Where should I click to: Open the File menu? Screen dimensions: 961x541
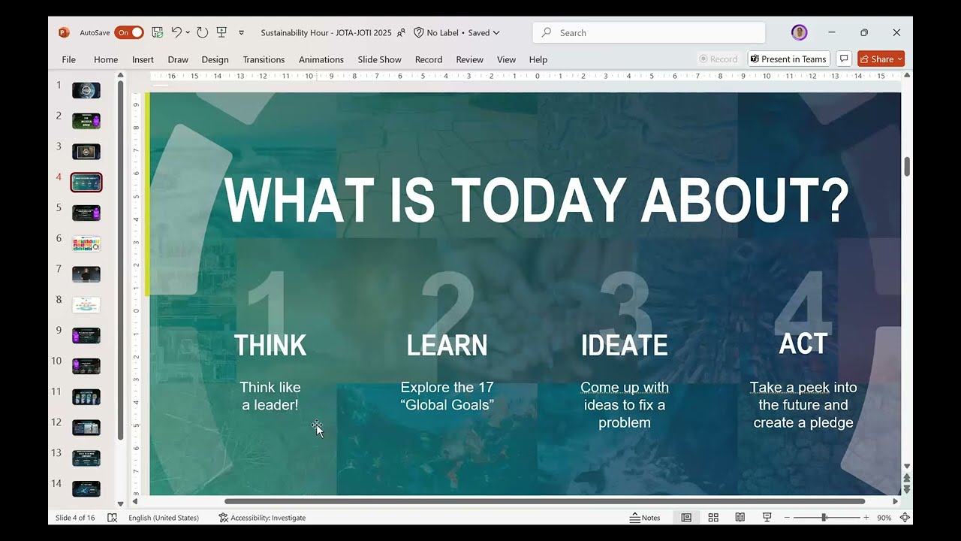(x=68, y=59)
